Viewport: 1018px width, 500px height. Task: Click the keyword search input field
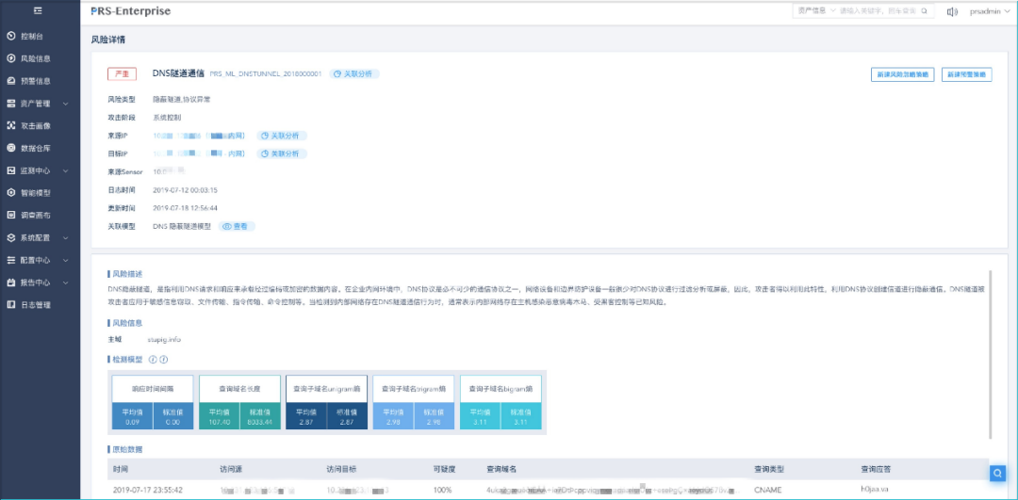pyautogui.click(x=878, y=11)
